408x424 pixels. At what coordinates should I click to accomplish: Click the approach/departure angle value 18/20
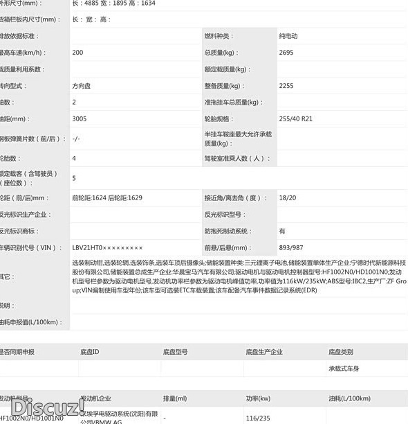pyautogui.click(x=288, y=198)
